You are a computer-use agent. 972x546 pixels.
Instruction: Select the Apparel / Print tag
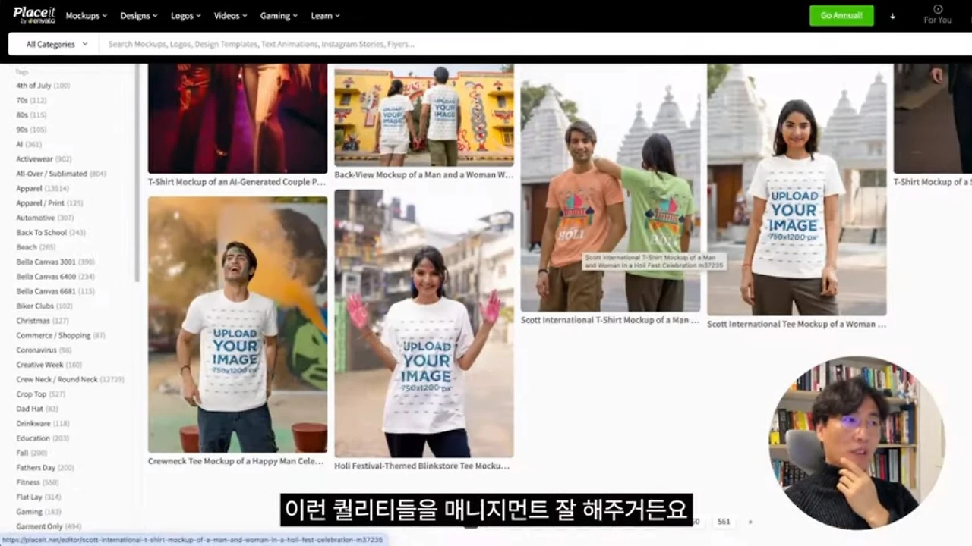50,203
